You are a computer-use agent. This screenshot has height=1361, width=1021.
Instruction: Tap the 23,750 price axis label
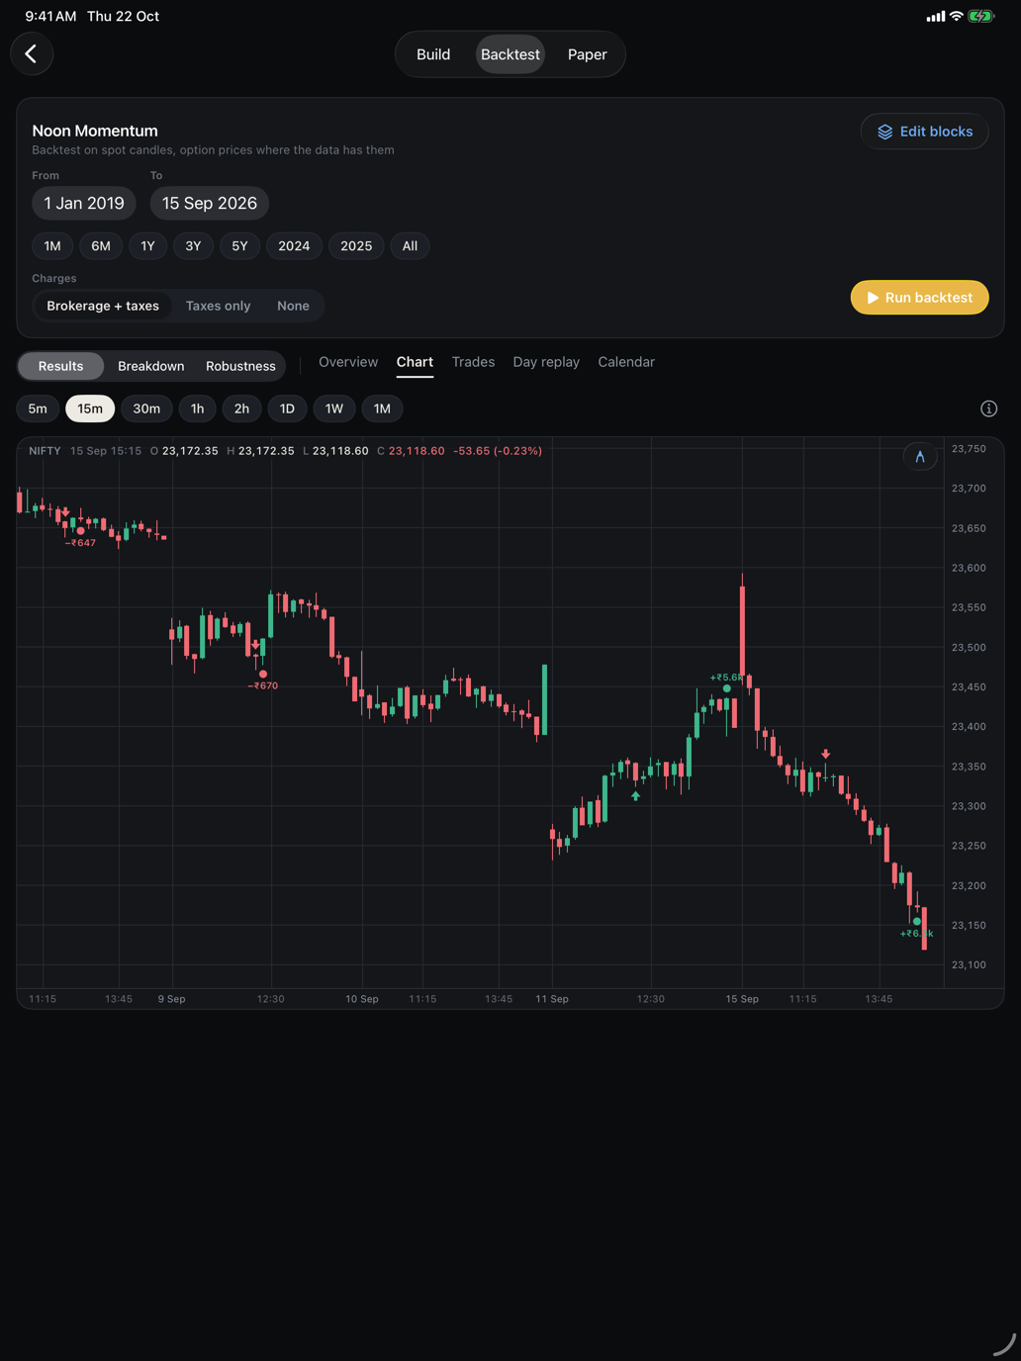[x=969, y=449]
